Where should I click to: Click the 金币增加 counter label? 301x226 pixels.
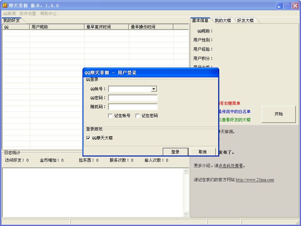click(49, 160)
